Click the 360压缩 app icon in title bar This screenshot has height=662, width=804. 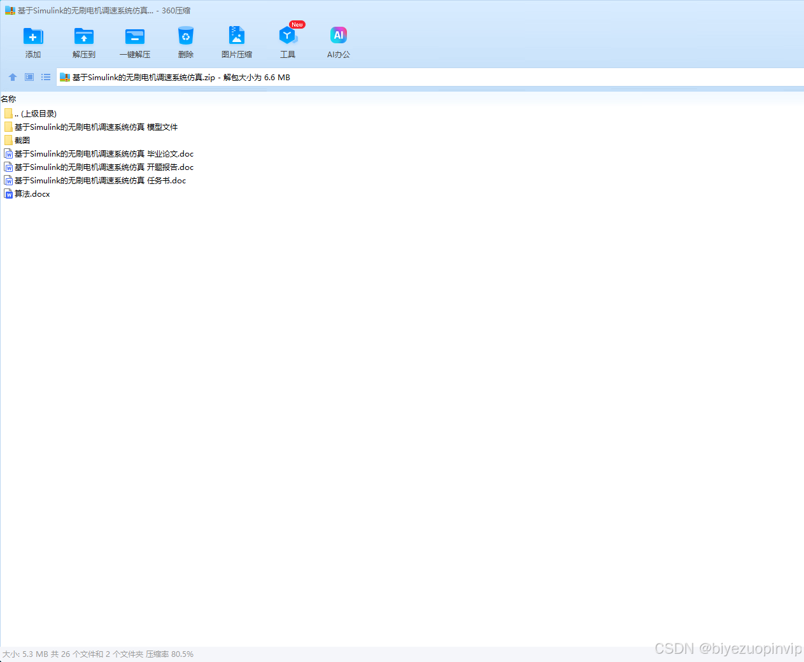(10, 10)
